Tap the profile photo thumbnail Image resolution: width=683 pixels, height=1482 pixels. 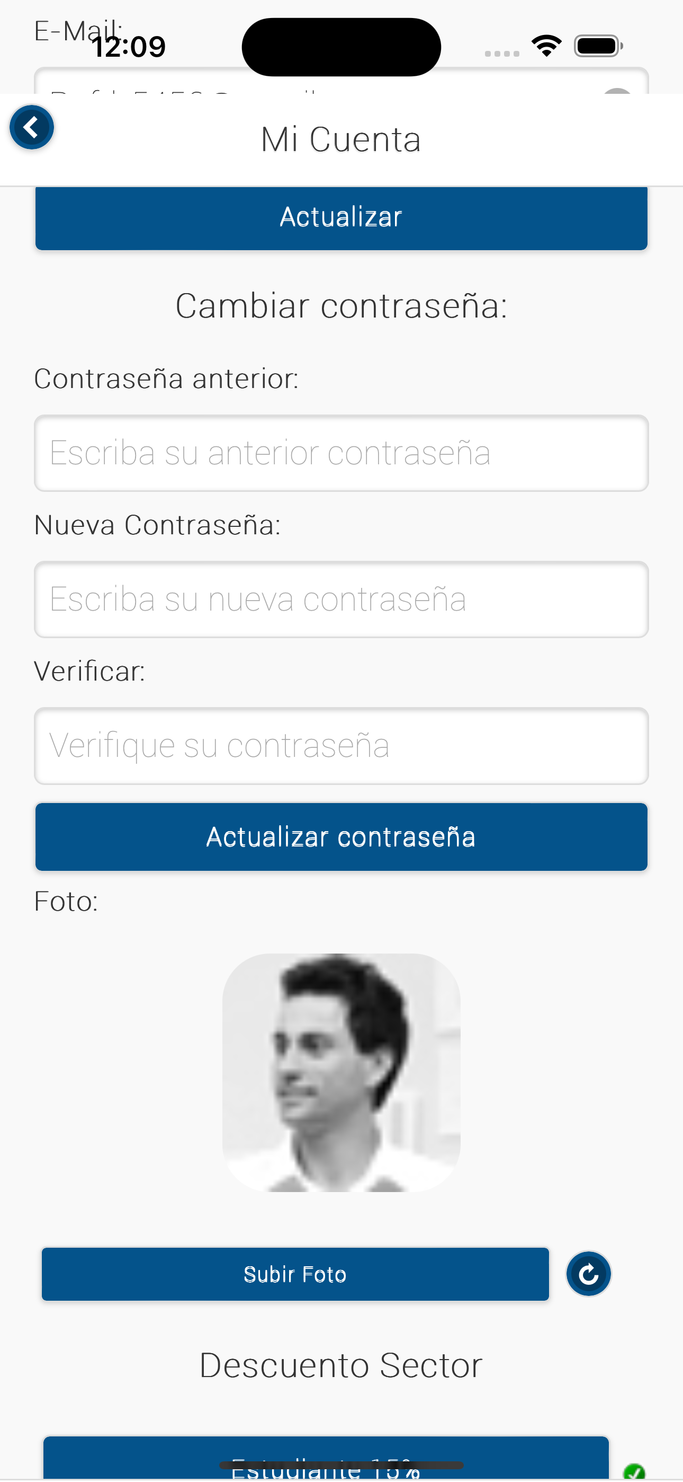point(341,1072)
